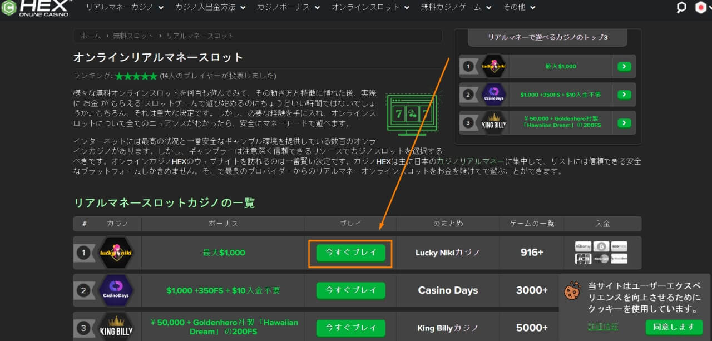The height and width of the screenshot is (341, 712).
Task: Open CasinoDays logo in Top 3 sidebar
Action: [x=493, y=95]
